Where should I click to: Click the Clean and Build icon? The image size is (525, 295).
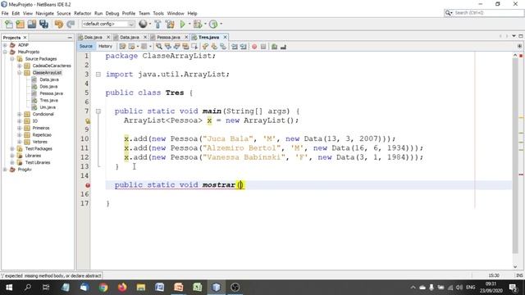coord(170,24)
